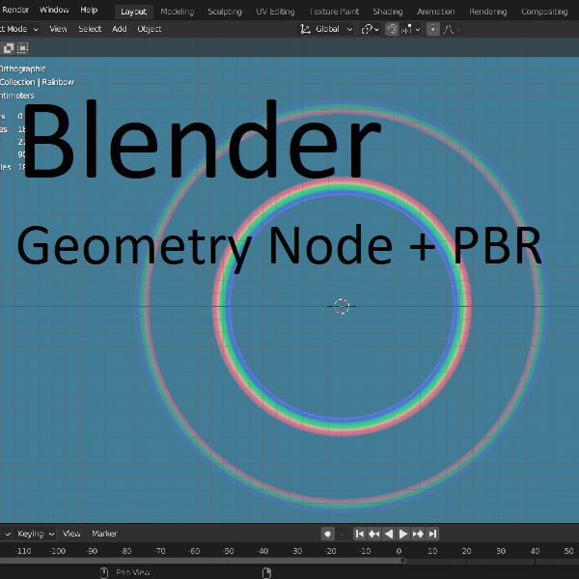Click frame 20 on timeline ruler
Image resolution: width=579 pixels, height=579 pixels.
coord(466,551)
